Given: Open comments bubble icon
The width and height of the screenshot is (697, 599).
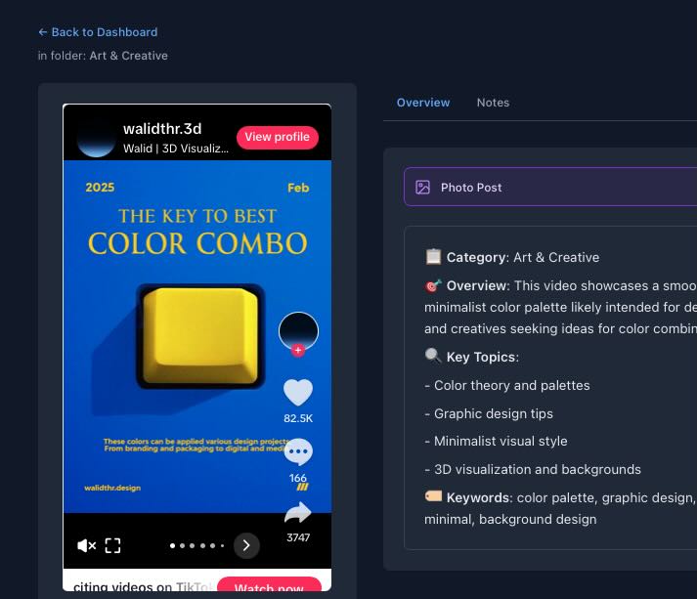Looking at the screenshot, I should pyautogui.click(x=298, y=451).
